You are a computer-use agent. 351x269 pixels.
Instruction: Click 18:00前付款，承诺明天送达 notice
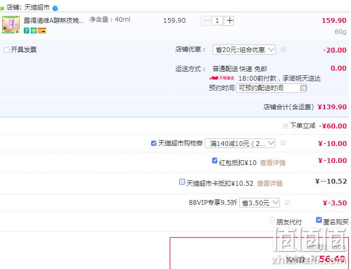(x=279, y=78)
